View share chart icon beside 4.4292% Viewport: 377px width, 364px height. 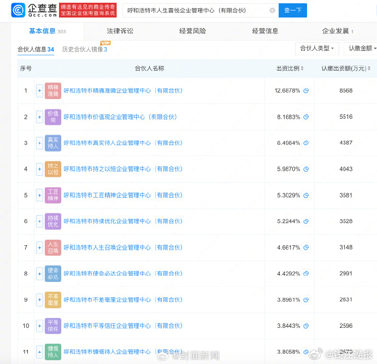(306, 274)
